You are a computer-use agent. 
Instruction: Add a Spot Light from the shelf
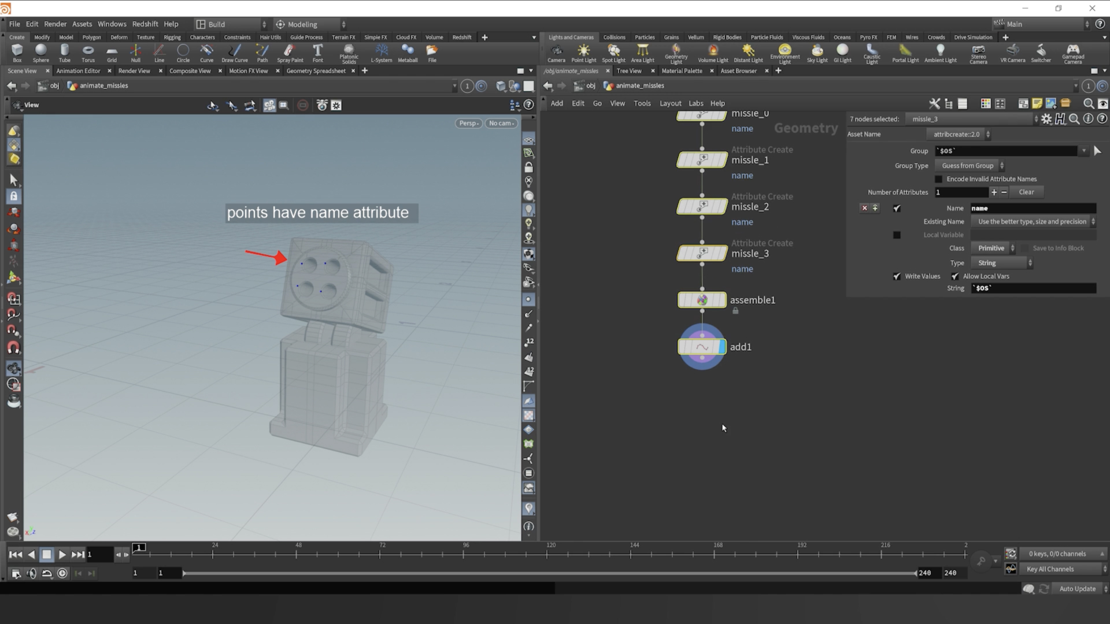[613, 53]
